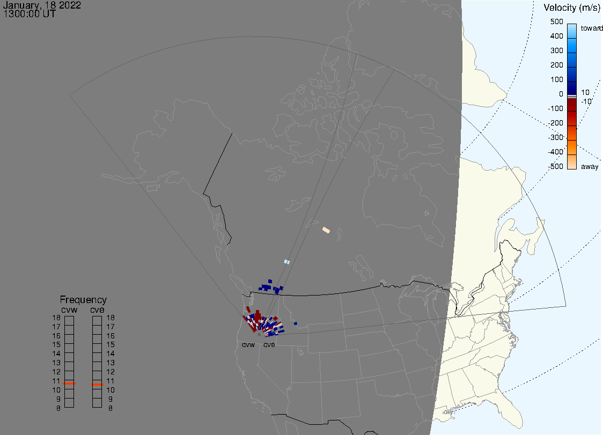Image resolution: width=603 pixels, height=435 pixels.
Task: Click the 'away' legend label
Action: pos(590,166)
